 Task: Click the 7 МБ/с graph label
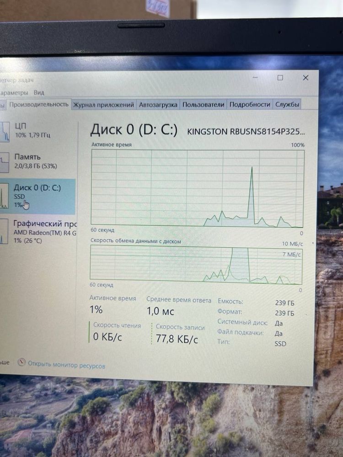(292, 255)
